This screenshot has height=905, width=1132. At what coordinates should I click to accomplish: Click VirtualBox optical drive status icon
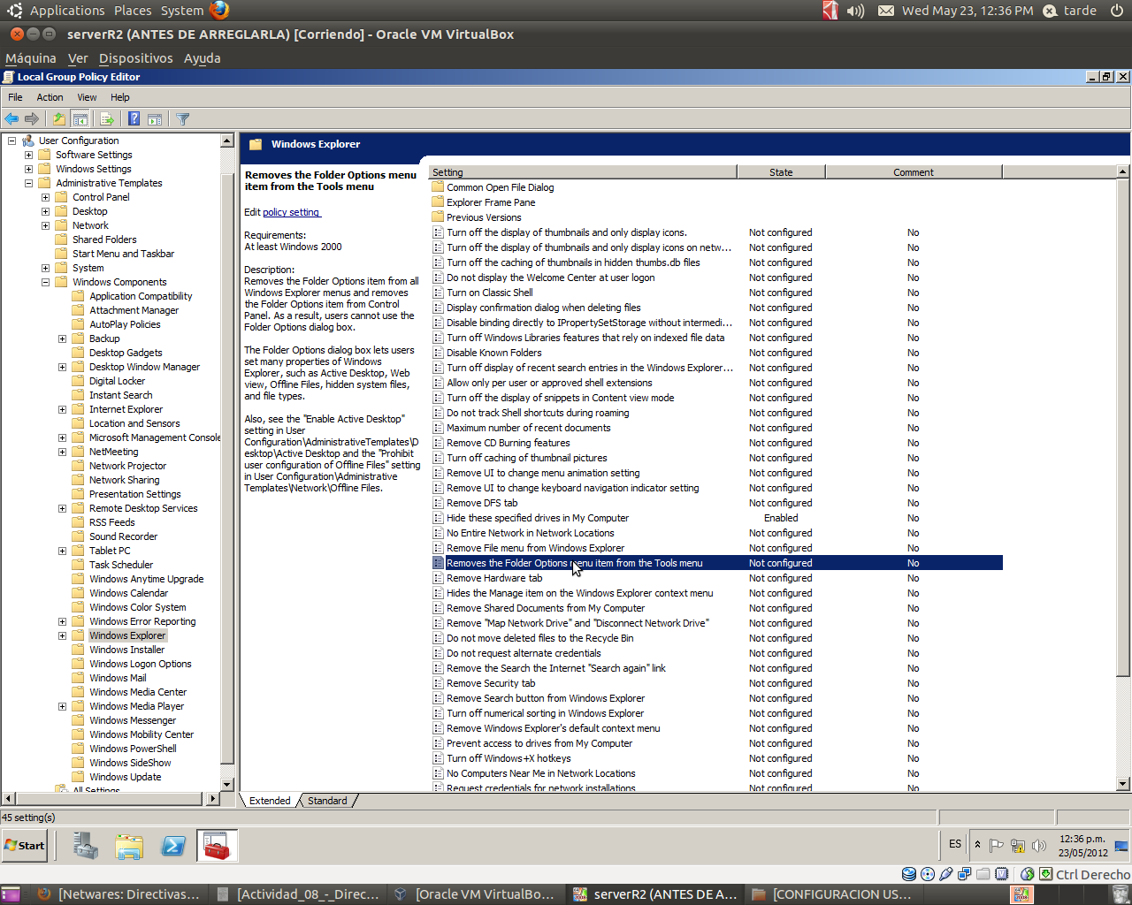point(927,874)
